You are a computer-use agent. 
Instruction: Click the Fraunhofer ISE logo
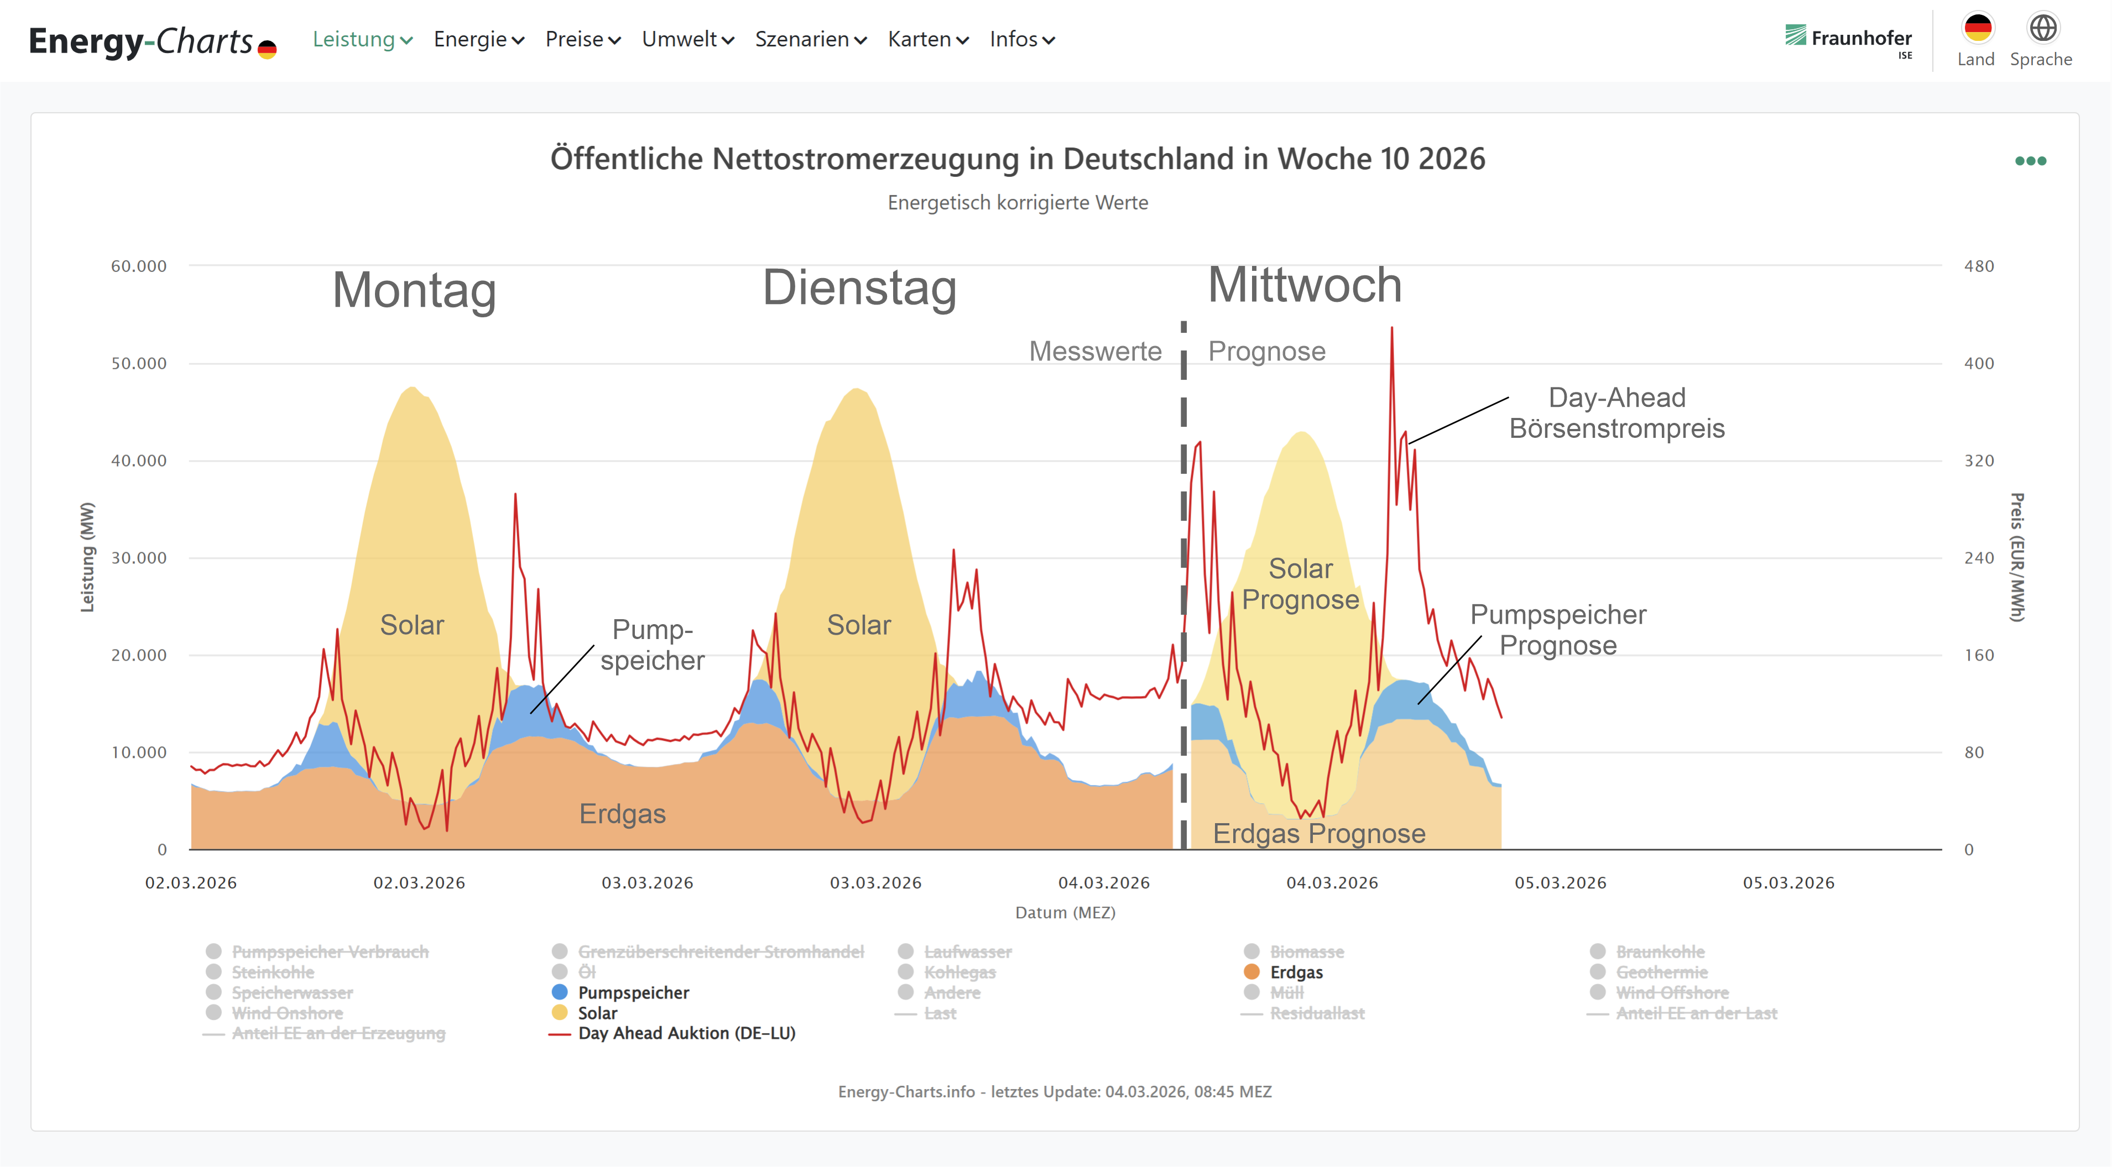pyautogui.click(x=1848, y=39)
